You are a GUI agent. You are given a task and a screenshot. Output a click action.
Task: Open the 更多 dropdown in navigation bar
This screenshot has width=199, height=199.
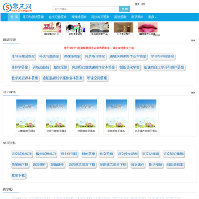click(x=152, y=17)
